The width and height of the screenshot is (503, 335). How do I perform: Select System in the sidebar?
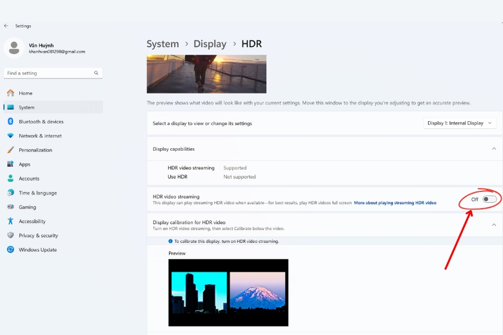[53, 107]
